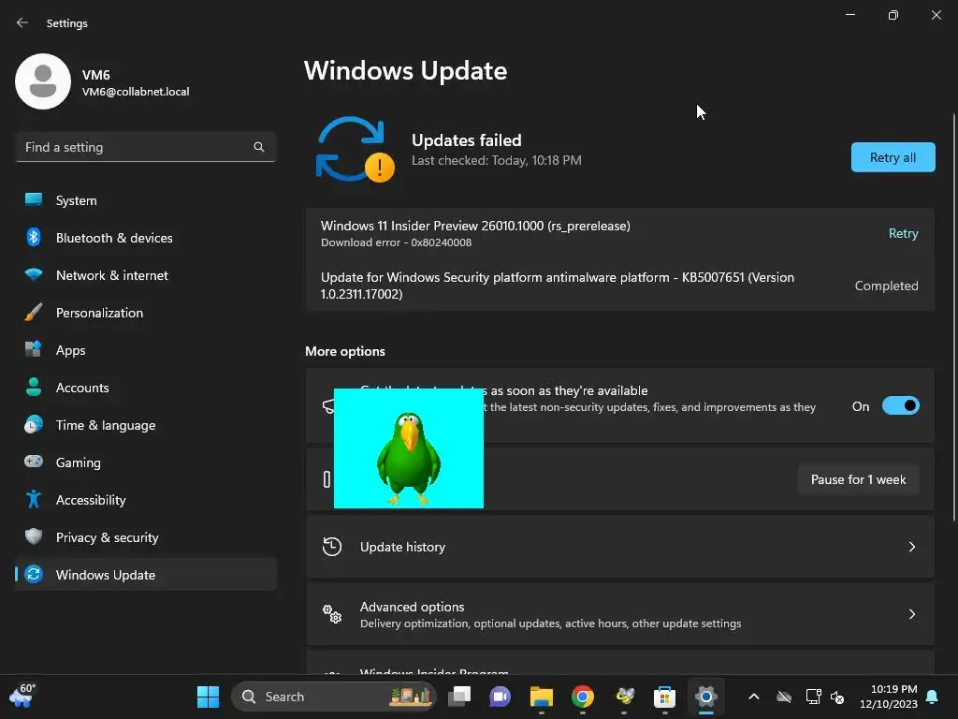Click the Accounts person icon
Screen dimensions: 958x719
34,387
